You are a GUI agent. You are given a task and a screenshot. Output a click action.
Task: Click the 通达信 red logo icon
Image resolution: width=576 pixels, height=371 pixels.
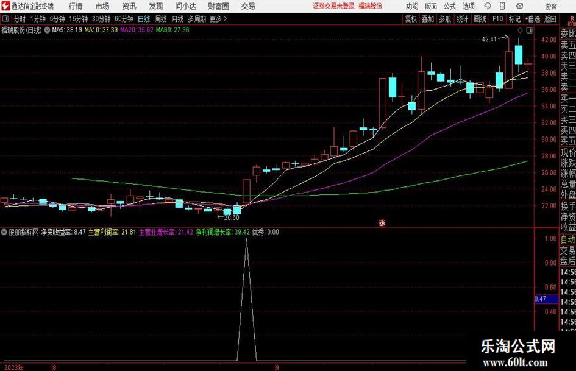[x=5, y=6]
